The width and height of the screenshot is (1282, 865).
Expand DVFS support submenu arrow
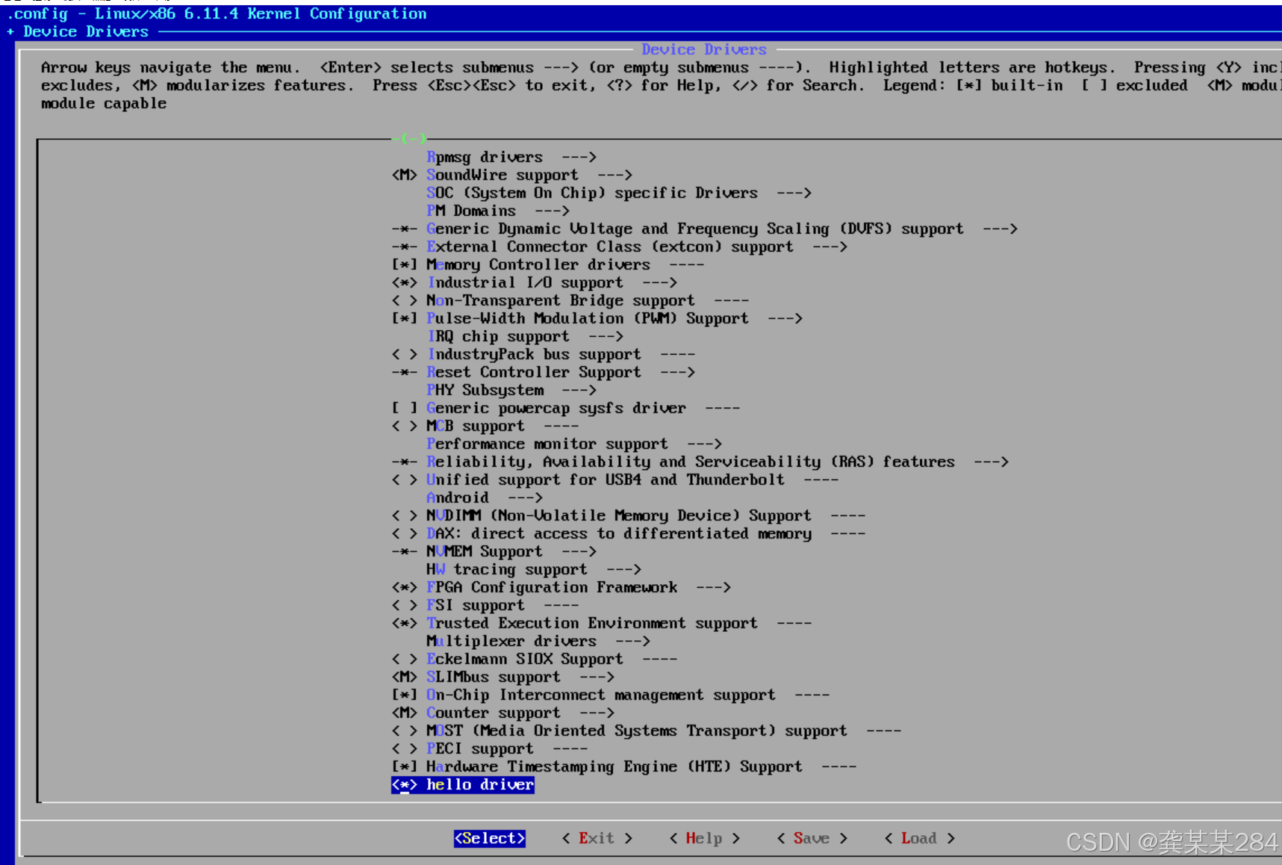point(1000,229)
